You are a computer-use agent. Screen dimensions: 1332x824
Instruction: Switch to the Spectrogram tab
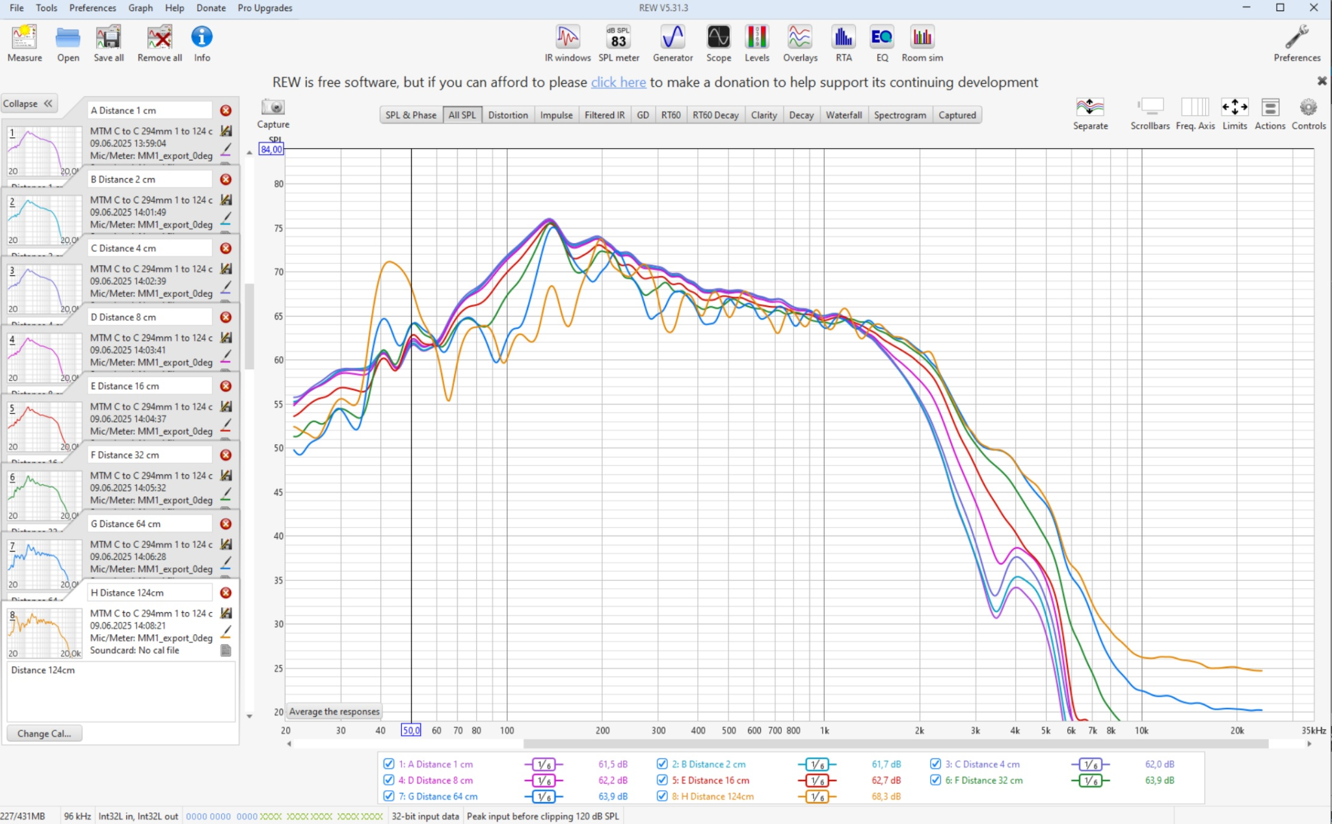click(x=899, y=115)
